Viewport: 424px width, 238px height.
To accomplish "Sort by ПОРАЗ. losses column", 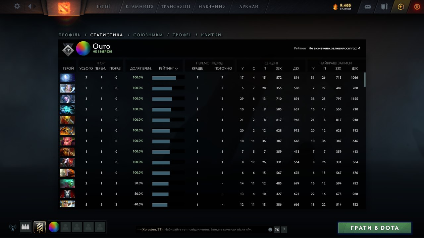I will coord(116,68).
